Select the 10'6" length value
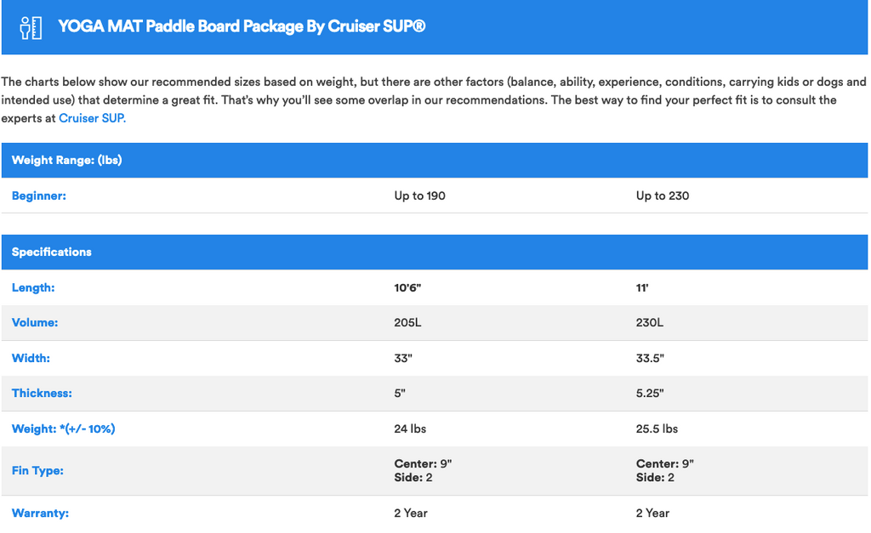Image resolution: width=871 pixels, height=533 pixels. click(407, 287)
